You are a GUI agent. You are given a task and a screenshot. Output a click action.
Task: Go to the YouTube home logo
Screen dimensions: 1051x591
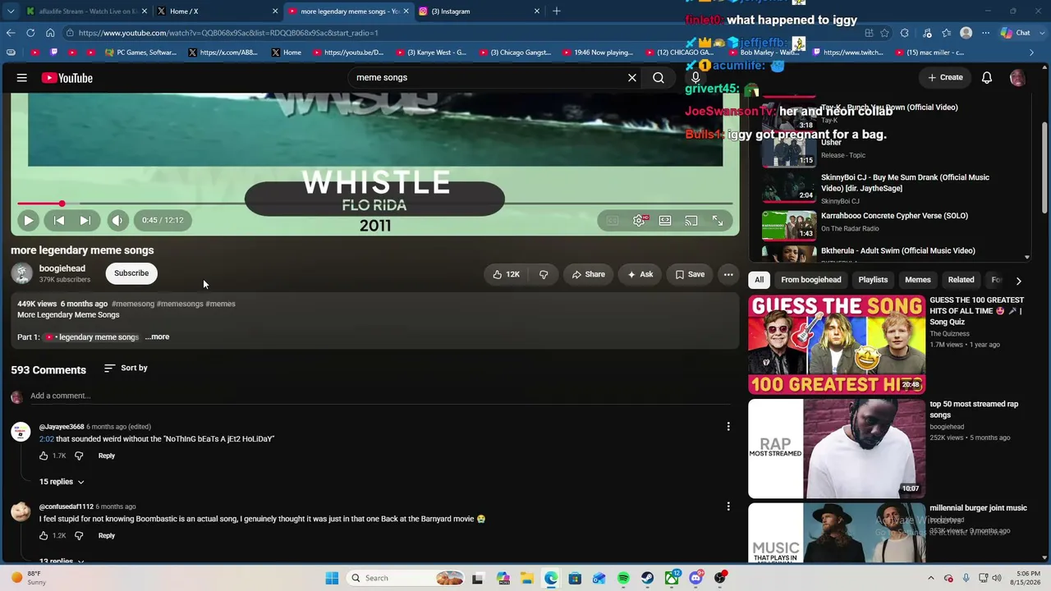[67, 78]
